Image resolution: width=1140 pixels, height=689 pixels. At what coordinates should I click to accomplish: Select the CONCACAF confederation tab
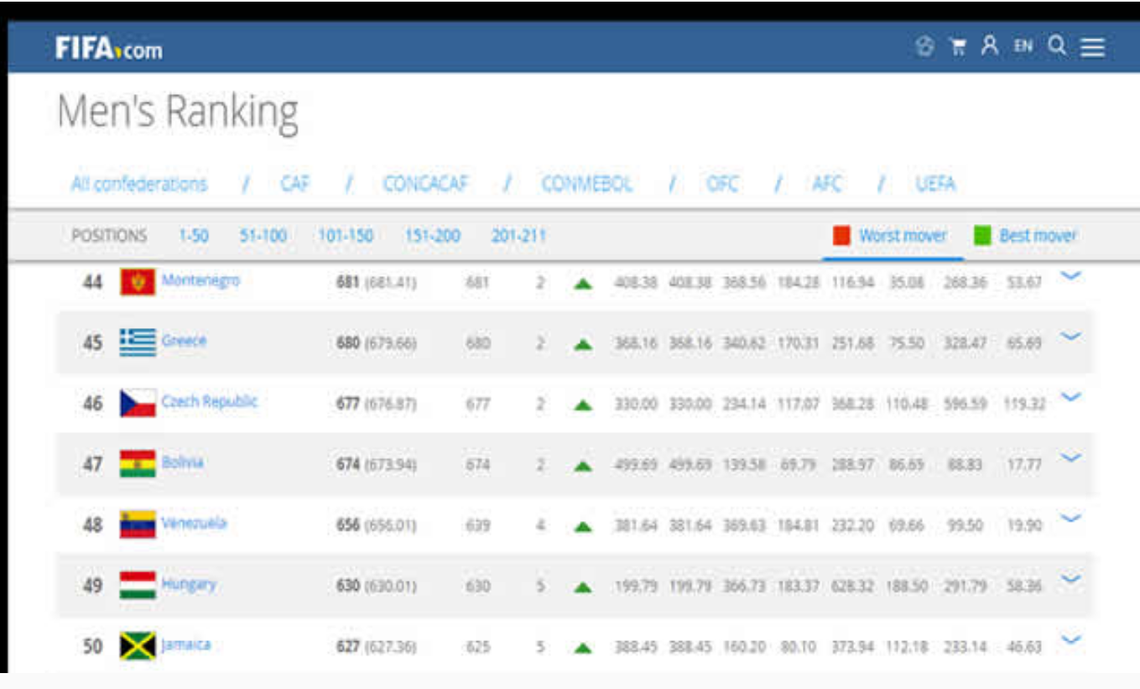click(425, 184)
